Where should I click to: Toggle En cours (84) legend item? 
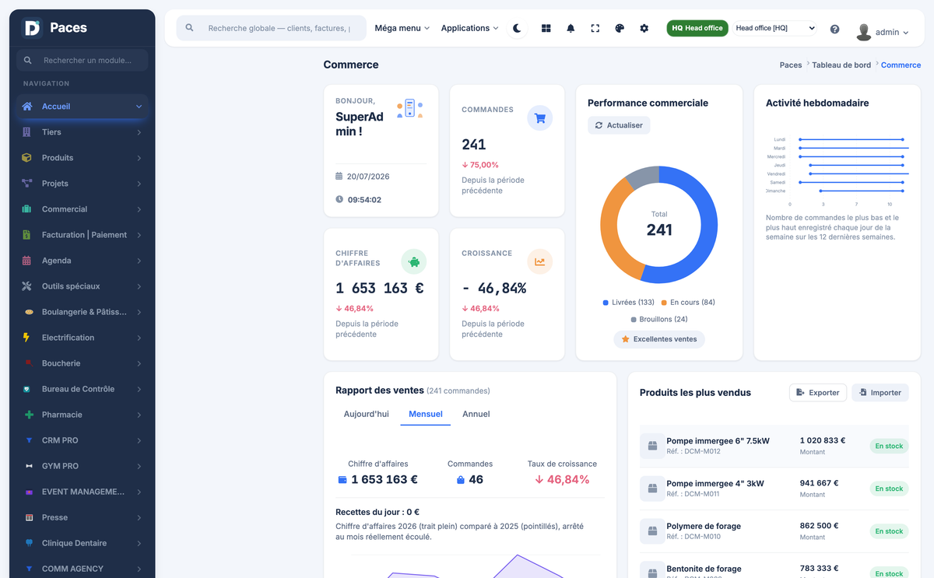pos(688,302)
